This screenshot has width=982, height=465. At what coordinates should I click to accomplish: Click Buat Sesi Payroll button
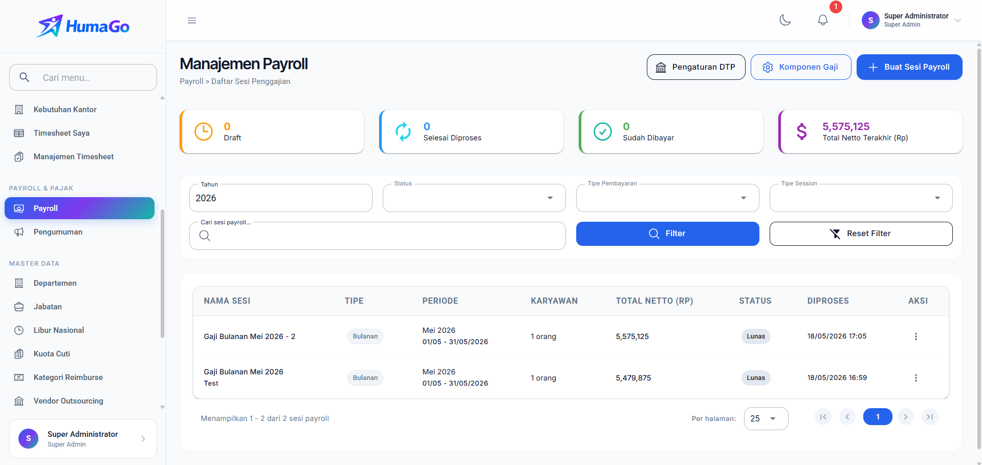909,67
